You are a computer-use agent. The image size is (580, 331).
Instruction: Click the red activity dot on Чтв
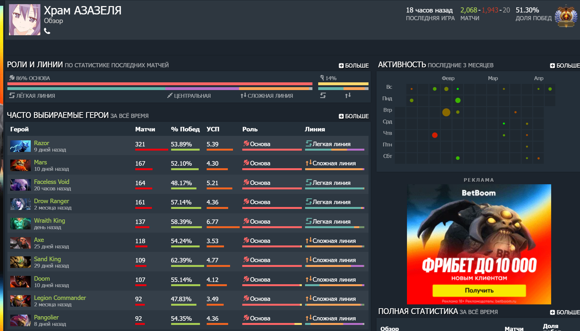[x=435, y=135]
